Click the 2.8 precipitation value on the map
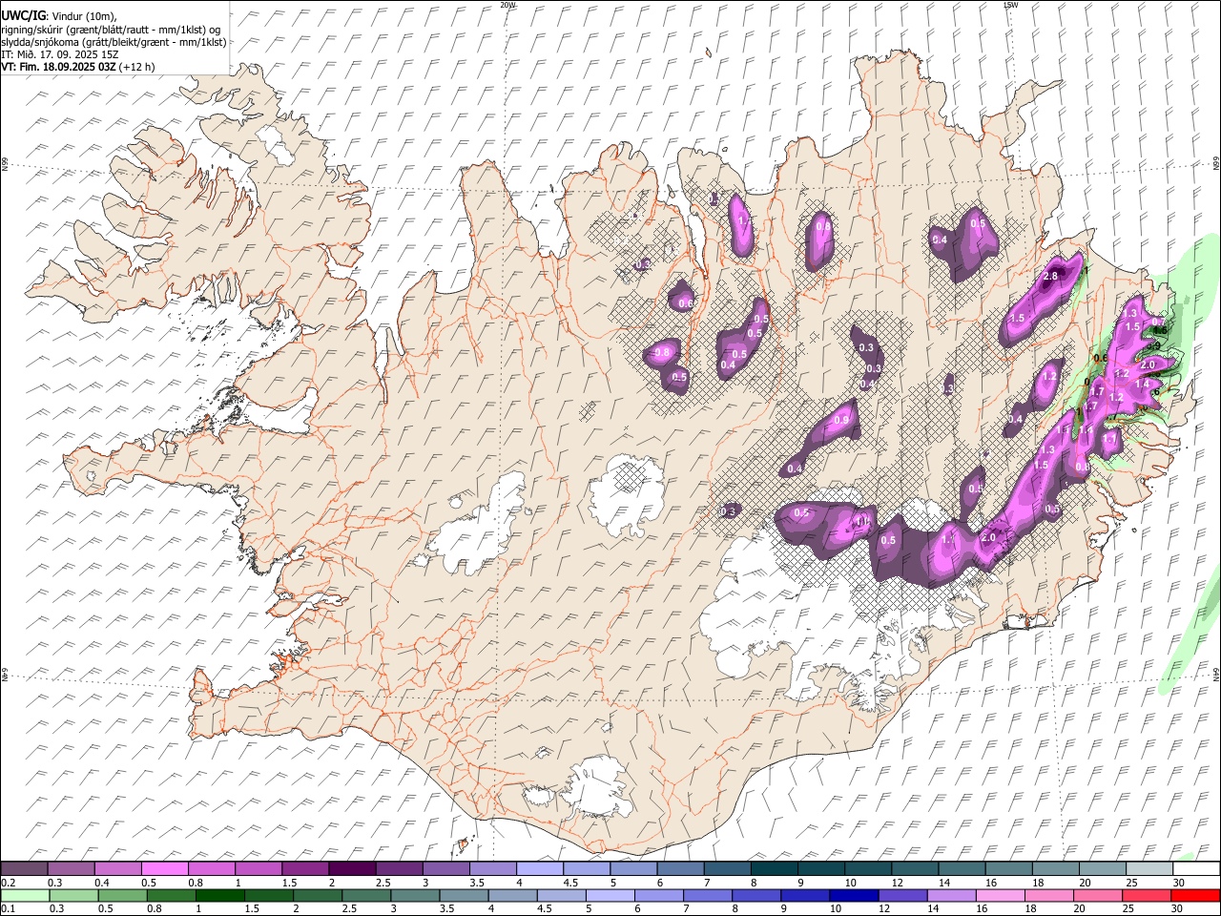The height and width of the screenshot is (916, 1221). (x=1050, y=277)
